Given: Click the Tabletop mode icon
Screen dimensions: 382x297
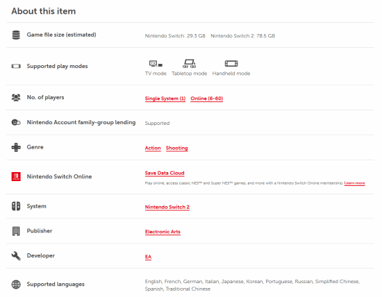Looking at the screenshot, I should (190, 64).
